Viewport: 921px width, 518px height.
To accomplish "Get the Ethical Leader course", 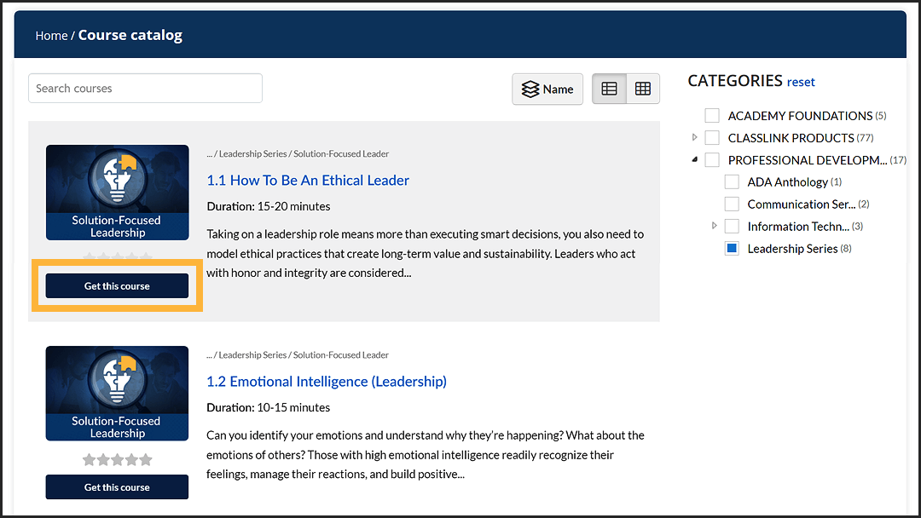I will (x=117, y=285).
